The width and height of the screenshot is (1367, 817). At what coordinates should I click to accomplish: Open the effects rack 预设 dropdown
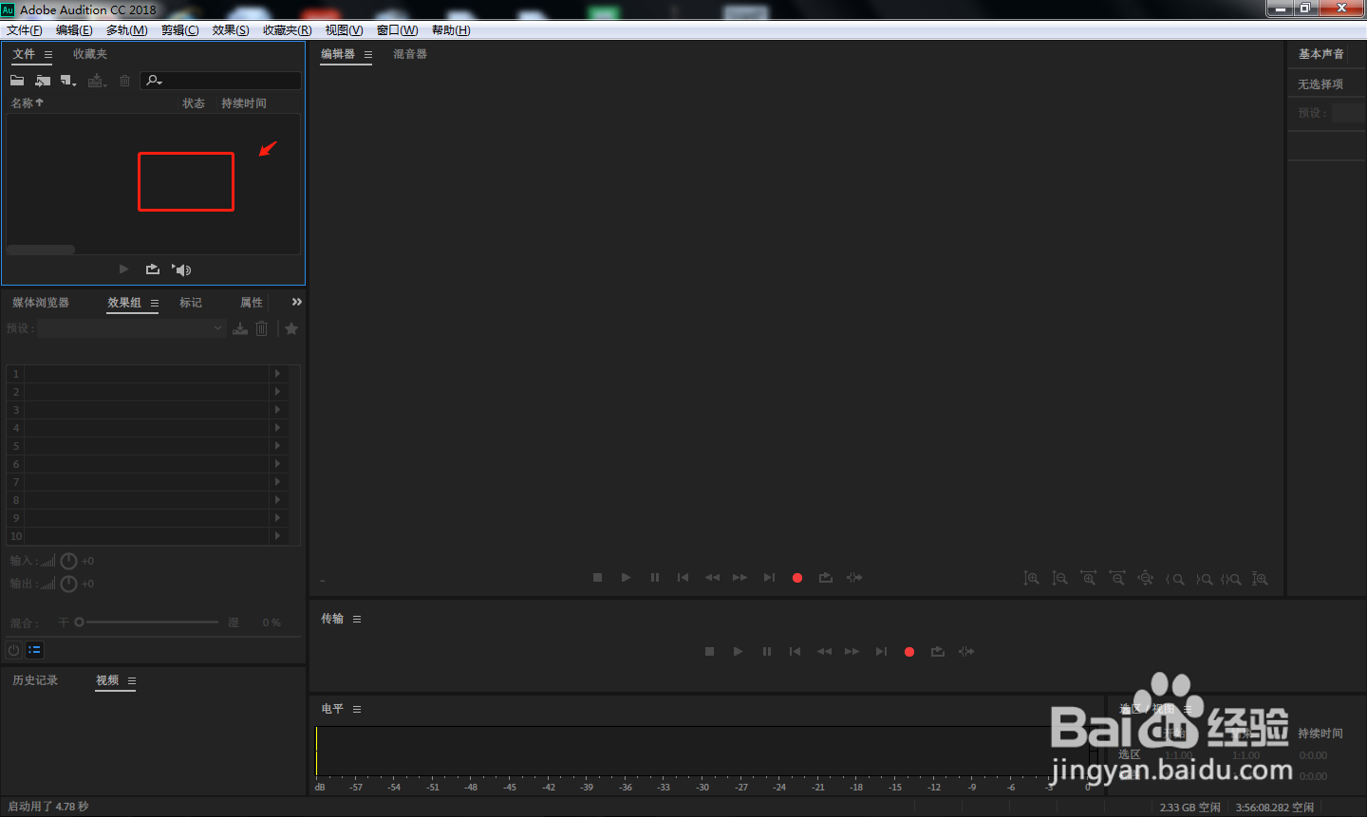pos(132,328)
